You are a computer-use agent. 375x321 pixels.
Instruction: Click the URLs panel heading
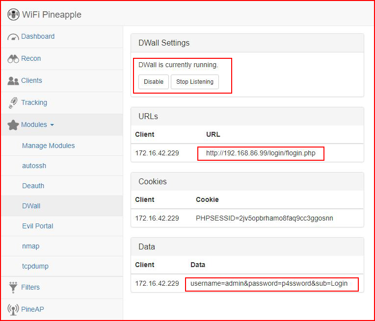coord(148,116)
